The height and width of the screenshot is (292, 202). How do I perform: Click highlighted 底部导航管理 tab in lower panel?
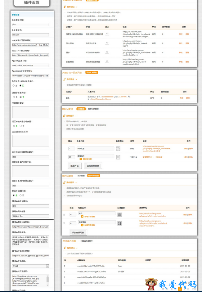pyautogui.click(x=93, y=176)
